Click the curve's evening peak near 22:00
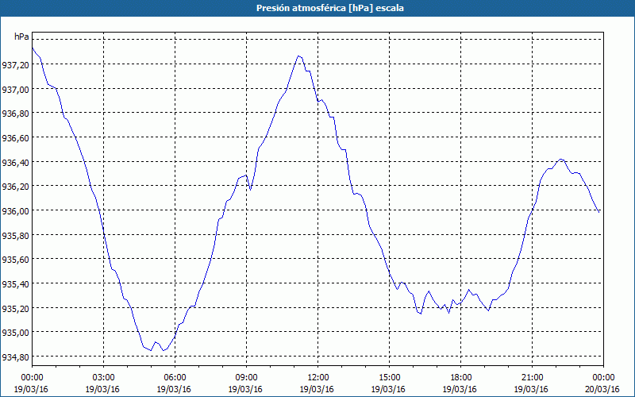Image resolution: width=635 pixels, height=397 pixels. coord(560,160)
